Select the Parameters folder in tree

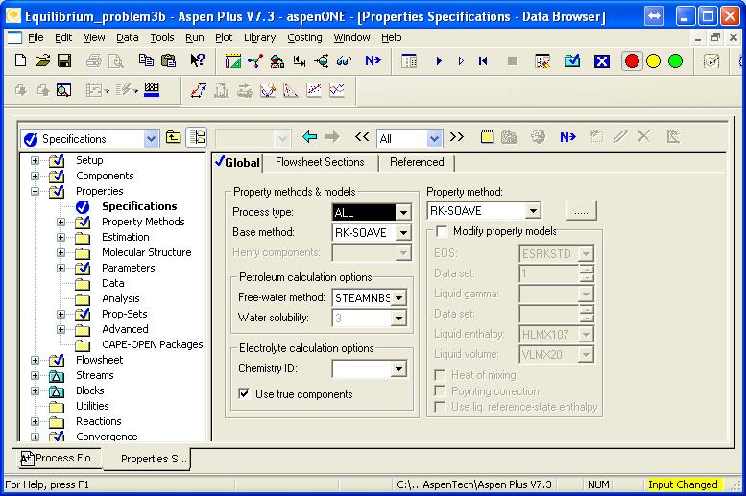[129, 268]
